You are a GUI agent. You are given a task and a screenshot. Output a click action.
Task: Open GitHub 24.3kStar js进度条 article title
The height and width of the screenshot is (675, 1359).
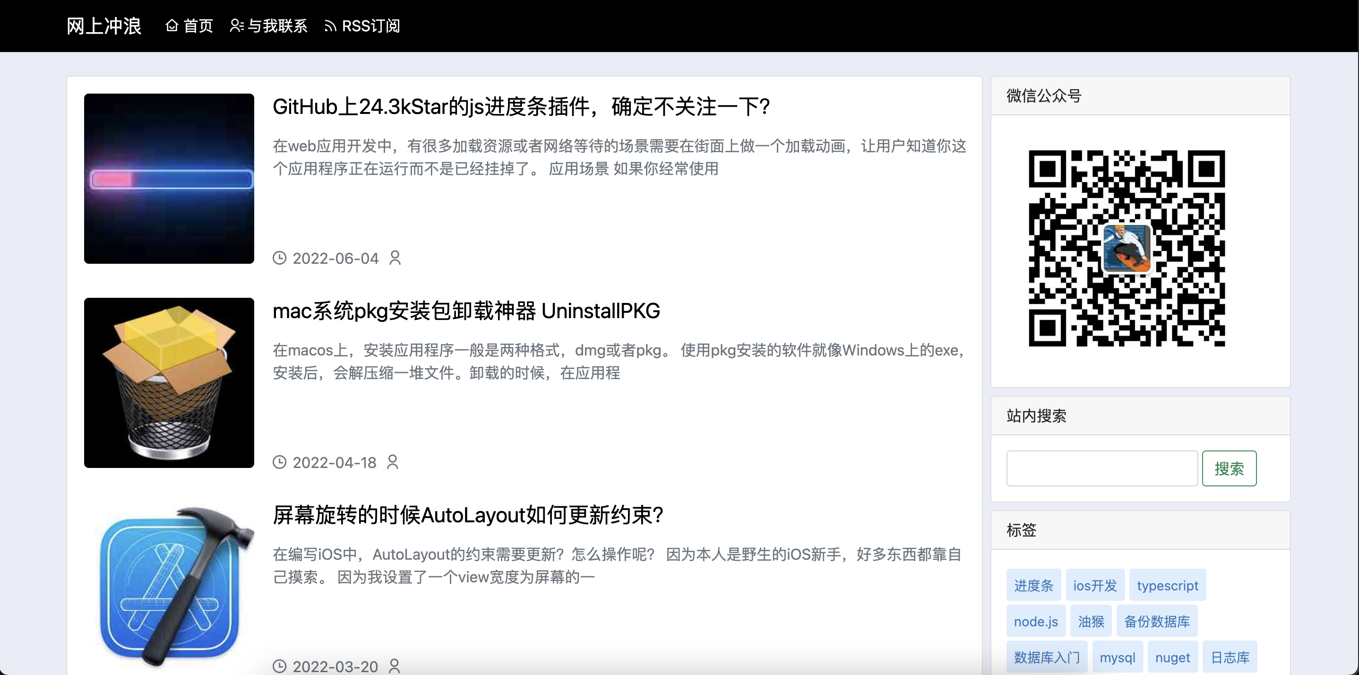tap(521, 107)
